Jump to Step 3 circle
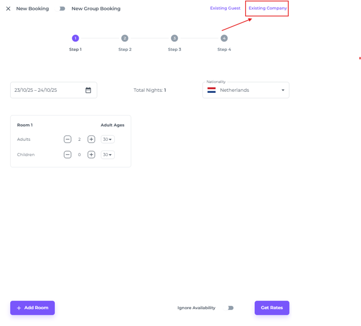The image size is (361, 326). pyautogui.click(x=174, y=38)
